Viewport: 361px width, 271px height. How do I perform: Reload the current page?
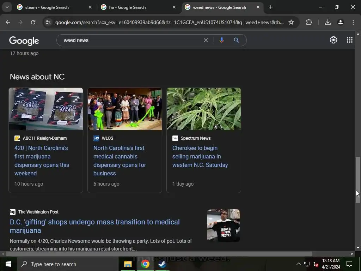(x=33, y=22)
